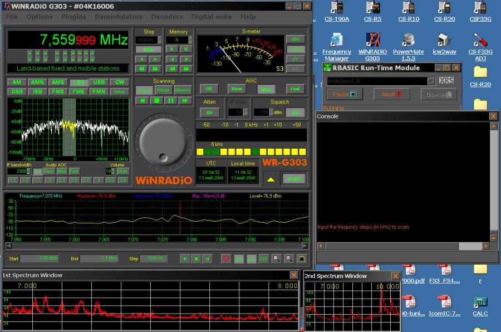Click the Setup demodulator button
Viewport: 501px width, 332px height.
(119, 91)
